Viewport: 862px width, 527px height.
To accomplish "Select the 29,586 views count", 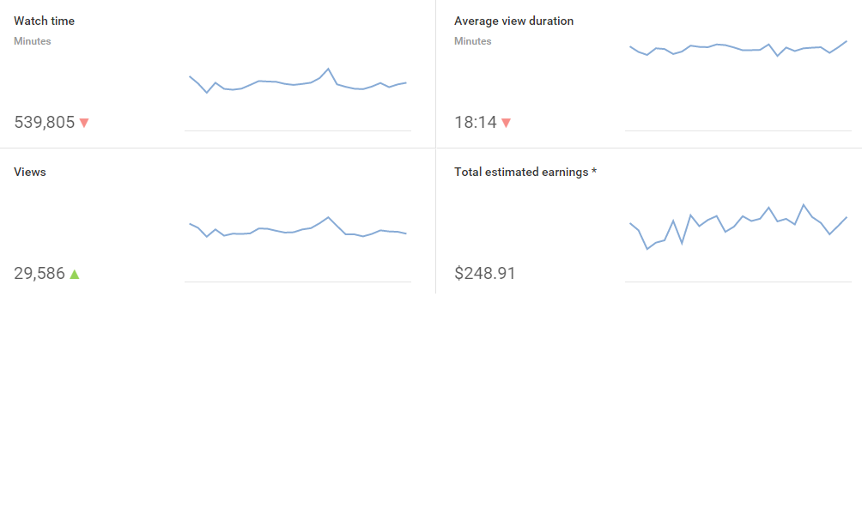I will pos(39,273).
